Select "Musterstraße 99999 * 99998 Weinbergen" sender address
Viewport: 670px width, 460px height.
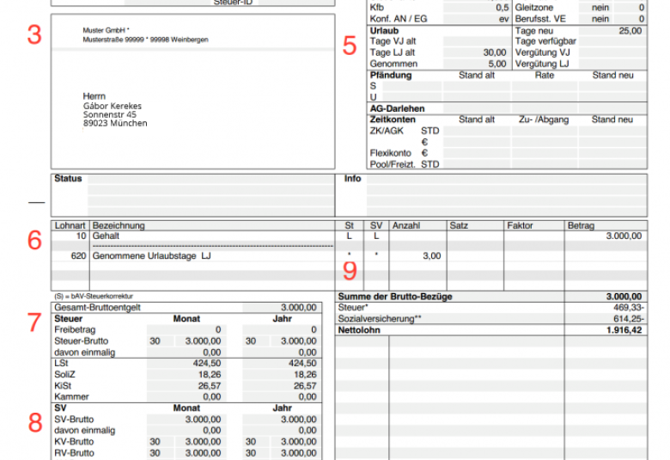[x=146, y=40]
